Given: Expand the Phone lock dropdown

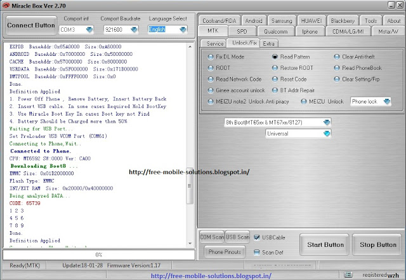Looking at the screenshot, I should [x=387, y=102].
